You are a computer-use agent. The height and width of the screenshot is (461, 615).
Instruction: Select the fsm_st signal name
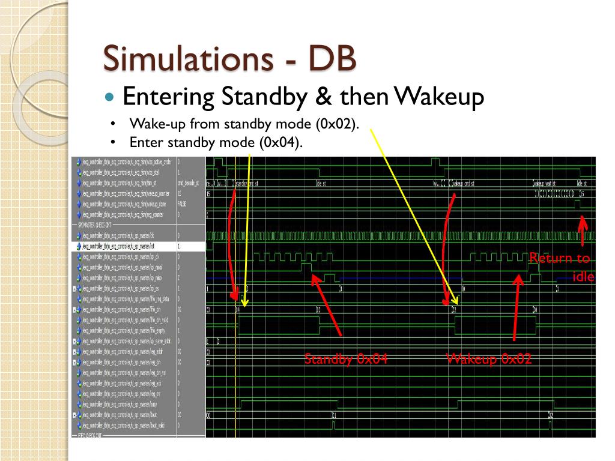(120, 183)
